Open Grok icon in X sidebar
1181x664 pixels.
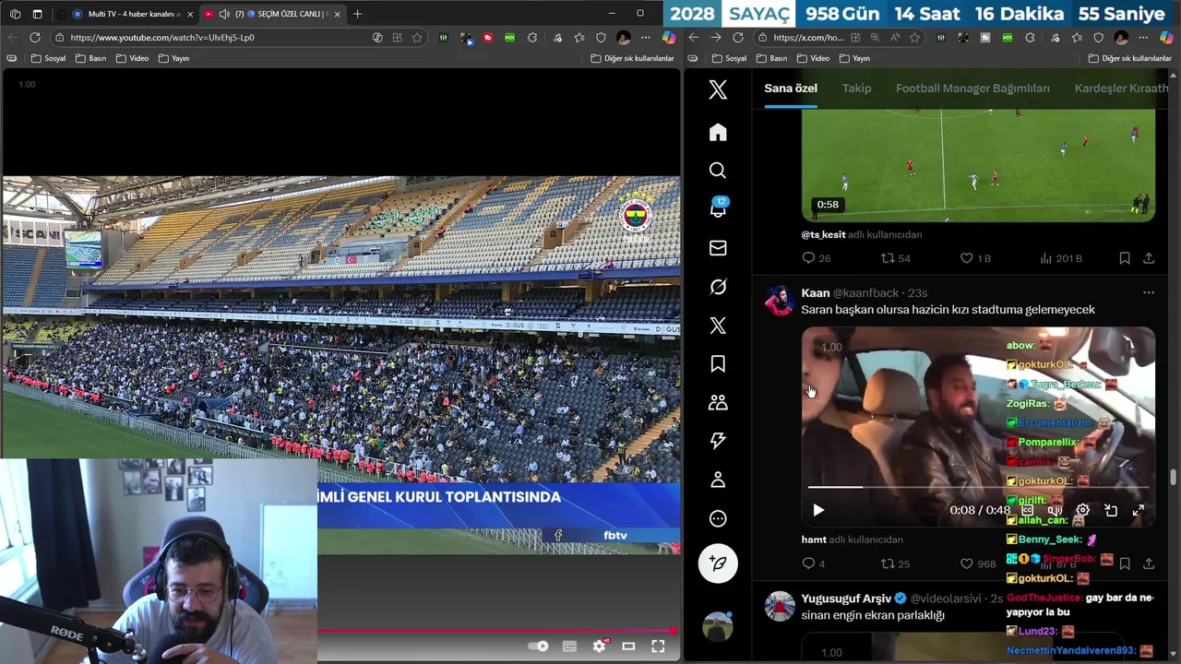click(718, 287)
